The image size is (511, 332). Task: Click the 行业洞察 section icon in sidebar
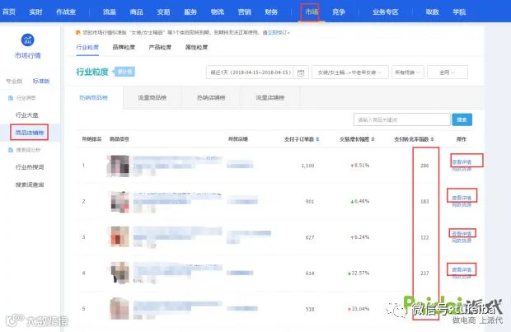[11, 98]
